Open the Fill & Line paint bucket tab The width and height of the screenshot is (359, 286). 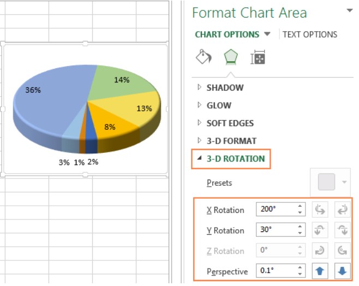click(x=204, y=57)
